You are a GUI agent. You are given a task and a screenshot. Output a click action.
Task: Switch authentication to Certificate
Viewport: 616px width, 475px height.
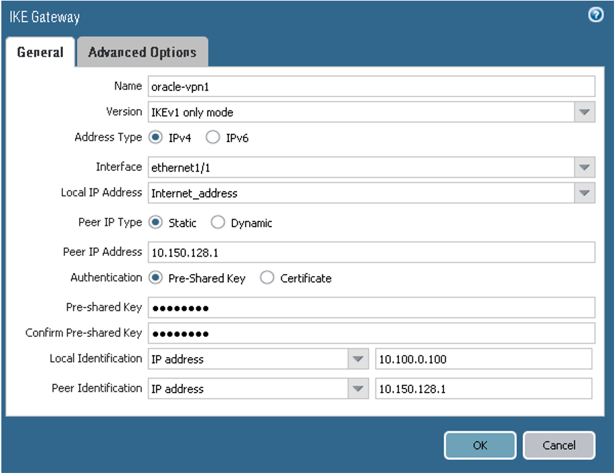(x=267, y=277)
